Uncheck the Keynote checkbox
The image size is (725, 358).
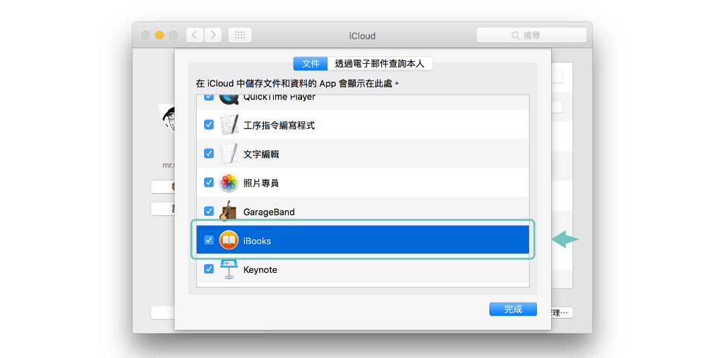coord(209,269)
